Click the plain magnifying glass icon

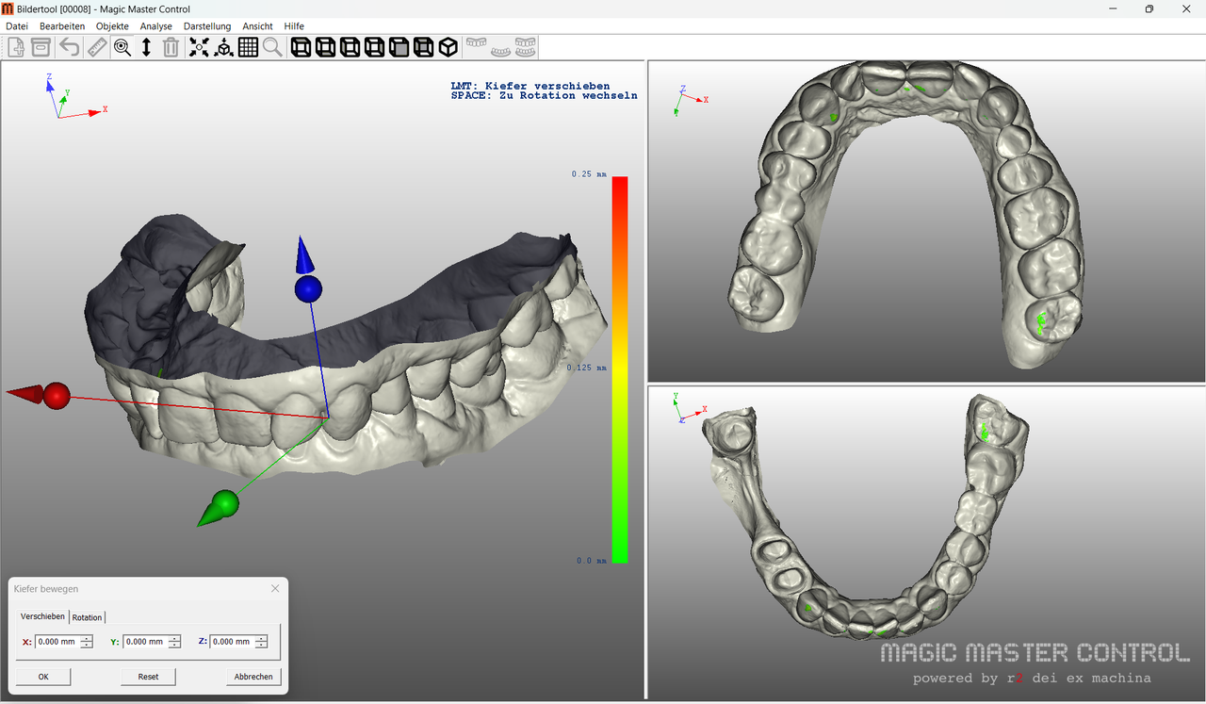(x=272, y=47)
